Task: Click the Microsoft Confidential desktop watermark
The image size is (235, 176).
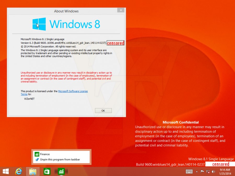Action: pos(180,122)
